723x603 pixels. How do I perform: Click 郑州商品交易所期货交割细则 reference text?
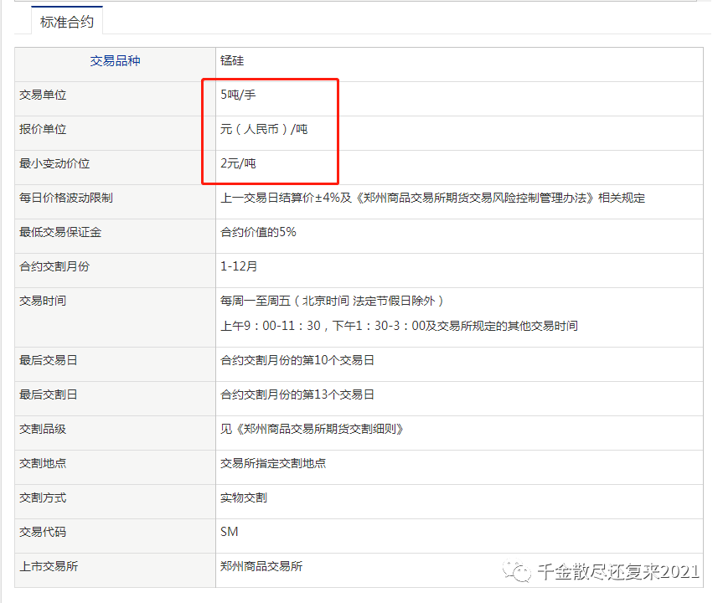[319, 429]
